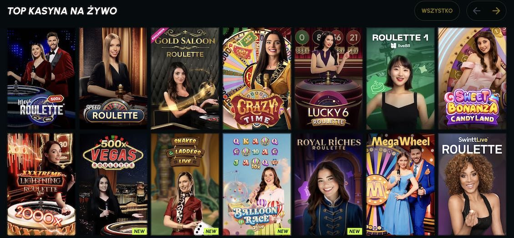Click the EXCLUSIVE ribbon on Gold Saloon
Screen dimensions: 514x238
(159, 35)
